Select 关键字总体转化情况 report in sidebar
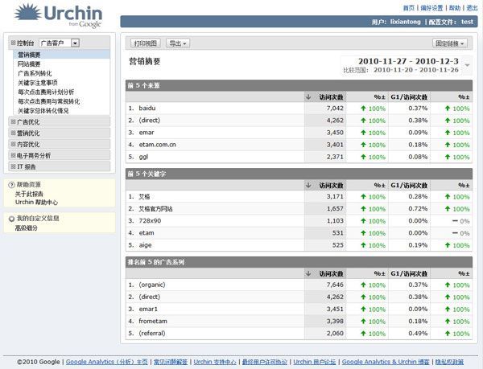Screen dimensions: 483x369 point(43,111)
